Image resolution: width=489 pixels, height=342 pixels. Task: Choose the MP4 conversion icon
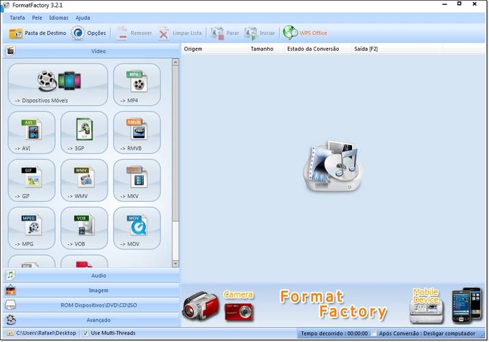pos(137,84)
